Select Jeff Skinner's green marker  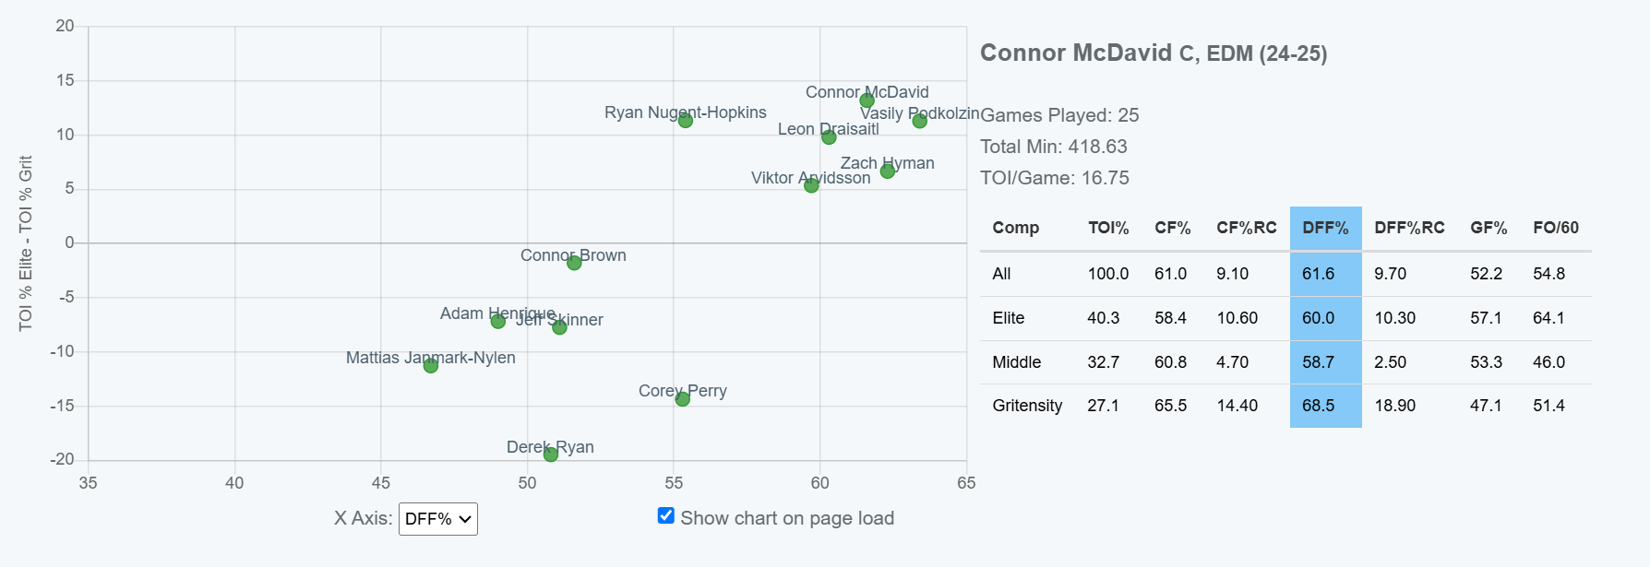tap(559, 327)
